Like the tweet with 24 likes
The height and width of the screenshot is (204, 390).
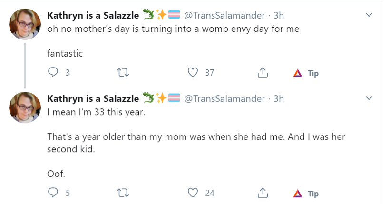pos(193,193)
